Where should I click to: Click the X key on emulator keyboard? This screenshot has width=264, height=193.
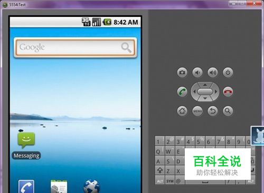pos(180,170)
